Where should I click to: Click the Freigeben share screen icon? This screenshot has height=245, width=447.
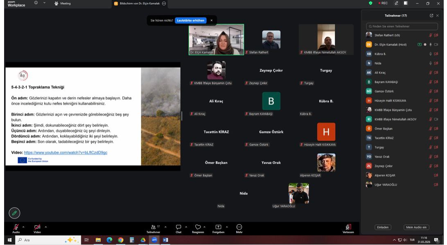(x=218, y=227)
